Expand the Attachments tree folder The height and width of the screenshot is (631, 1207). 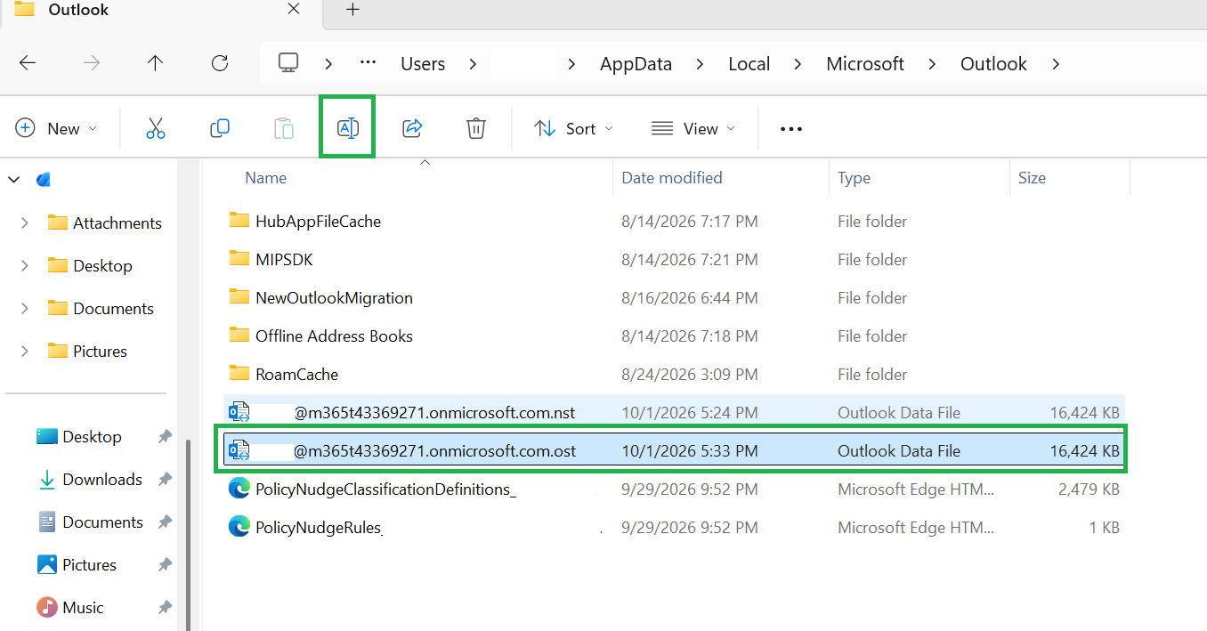click(24, 223)
